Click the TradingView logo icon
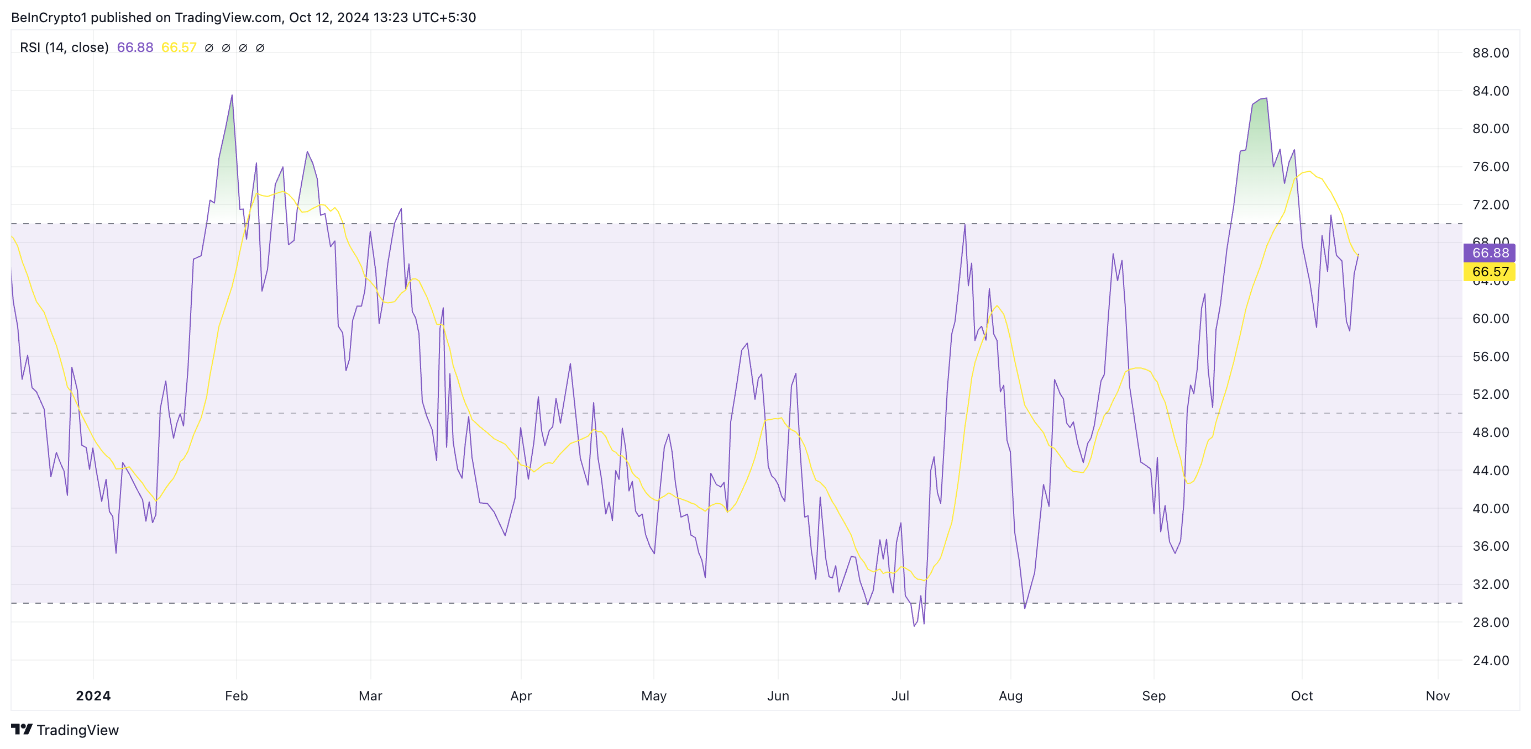Viewport: 1531px width, 749px height. pyautogui.click(x=22, y=729)
